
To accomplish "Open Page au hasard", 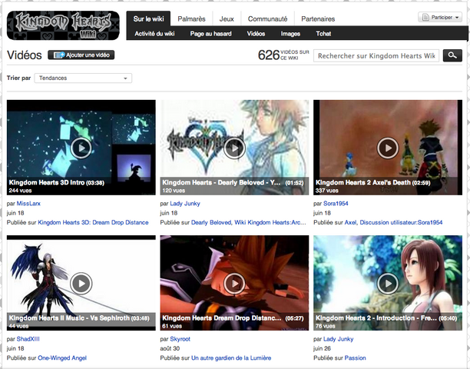I will click(x=210, y=34).
